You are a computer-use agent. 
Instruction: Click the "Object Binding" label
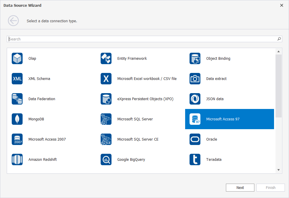coord(218,58)
